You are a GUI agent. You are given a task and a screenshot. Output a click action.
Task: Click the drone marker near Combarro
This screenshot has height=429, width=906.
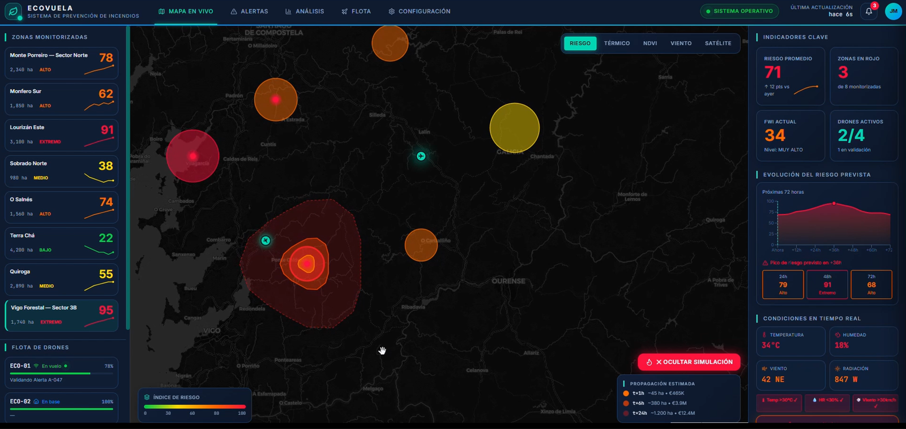(266, 241)
